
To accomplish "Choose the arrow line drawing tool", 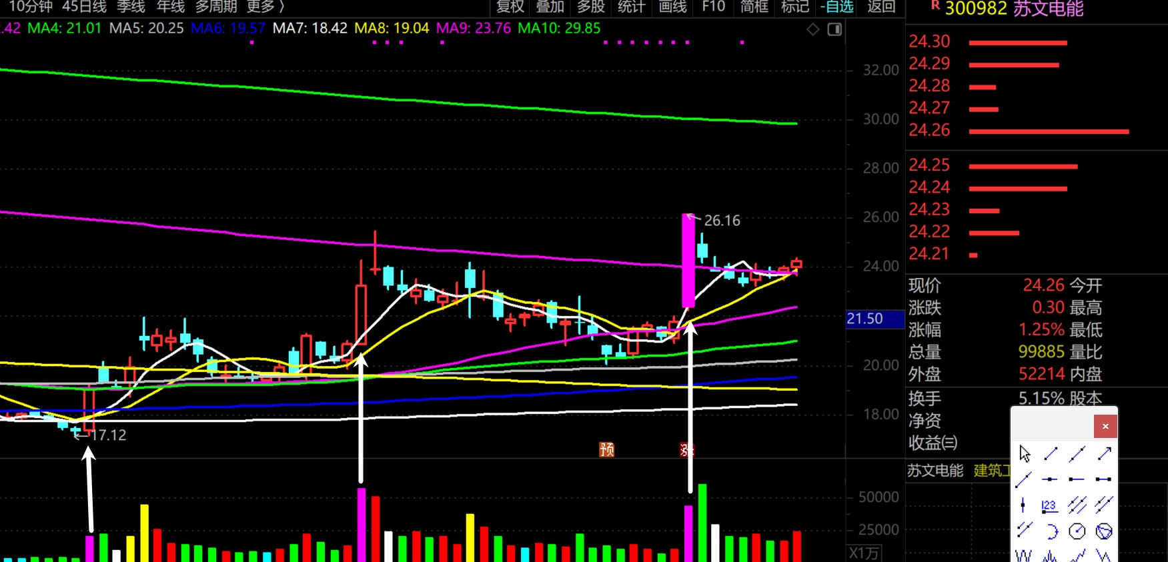I will (1104, 454).
